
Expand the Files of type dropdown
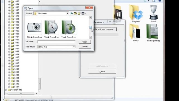(74, 47)
